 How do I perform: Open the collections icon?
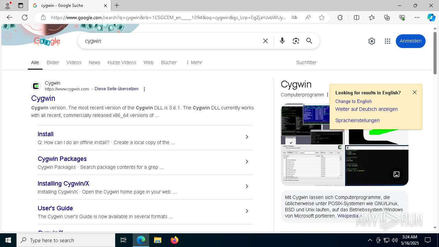tap(387, 17)
